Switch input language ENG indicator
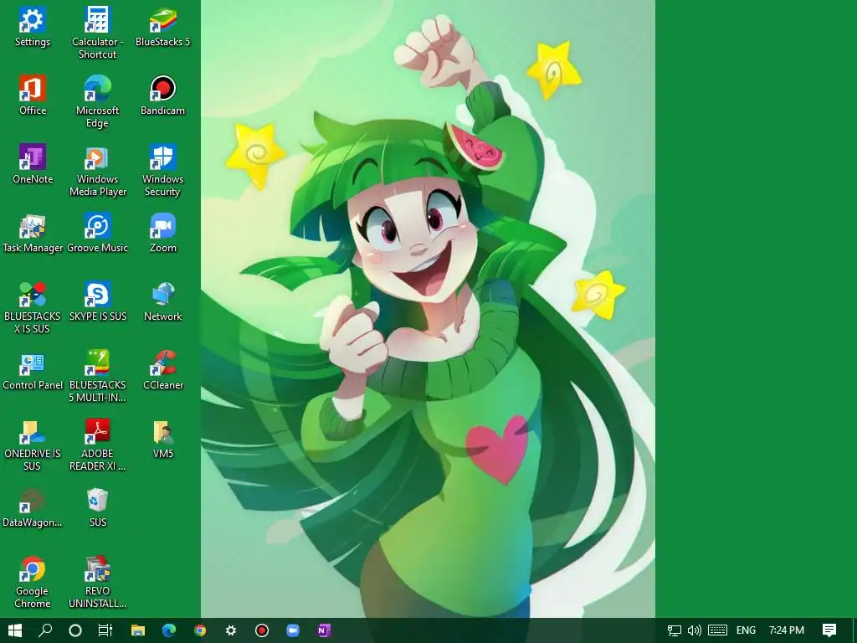 (746, 630)
